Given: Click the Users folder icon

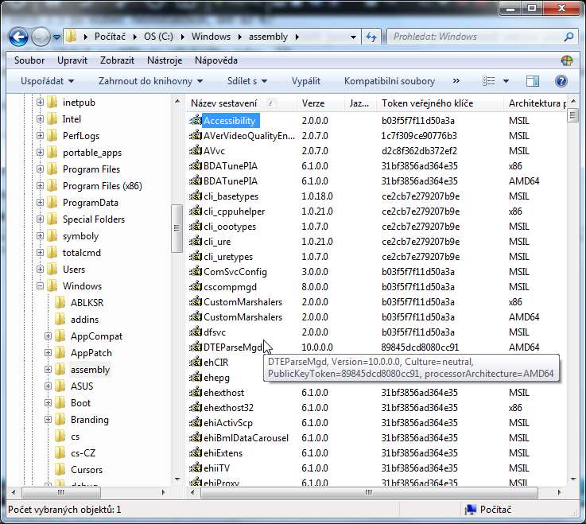Looking at the screenshot, I should (52, 269).
